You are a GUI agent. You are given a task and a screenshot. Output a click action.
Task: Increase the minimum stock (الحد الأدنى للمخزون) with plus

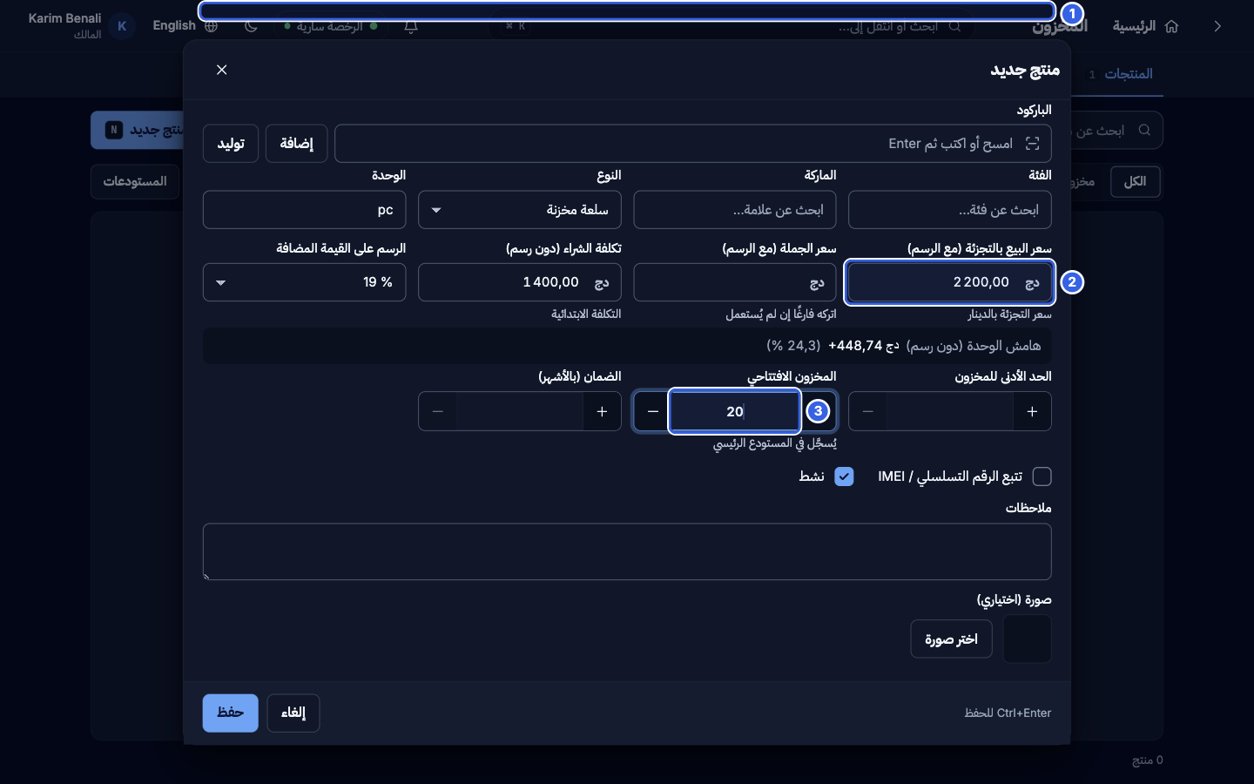[1032, 411]
